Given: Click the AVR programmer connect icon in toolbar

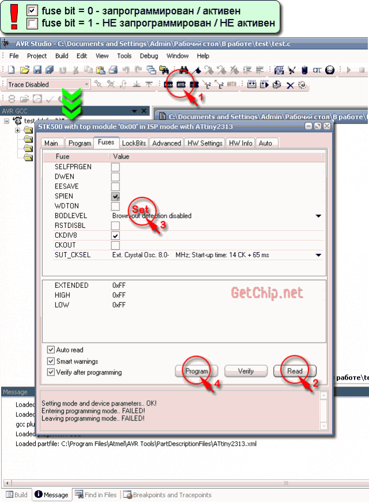Looking at the screenshot, I should pos(182,85).
